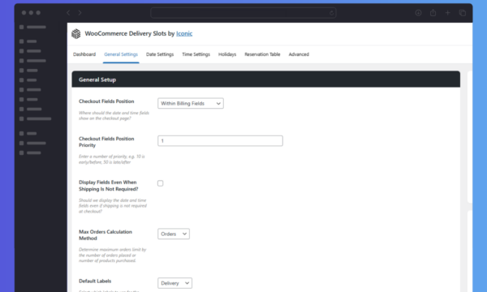This screenshot has height=292, width=487.
Task: Go to the Holidays tab
Action: tap(227, 54)
